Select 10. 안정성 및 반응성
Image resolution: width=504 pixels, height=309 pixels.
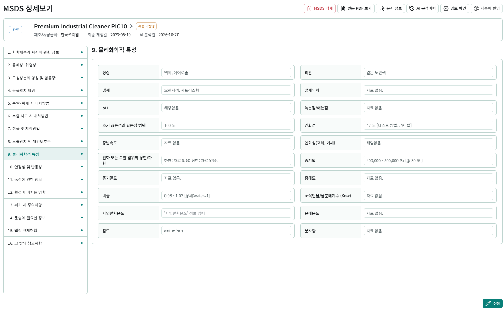click(45, 167)
